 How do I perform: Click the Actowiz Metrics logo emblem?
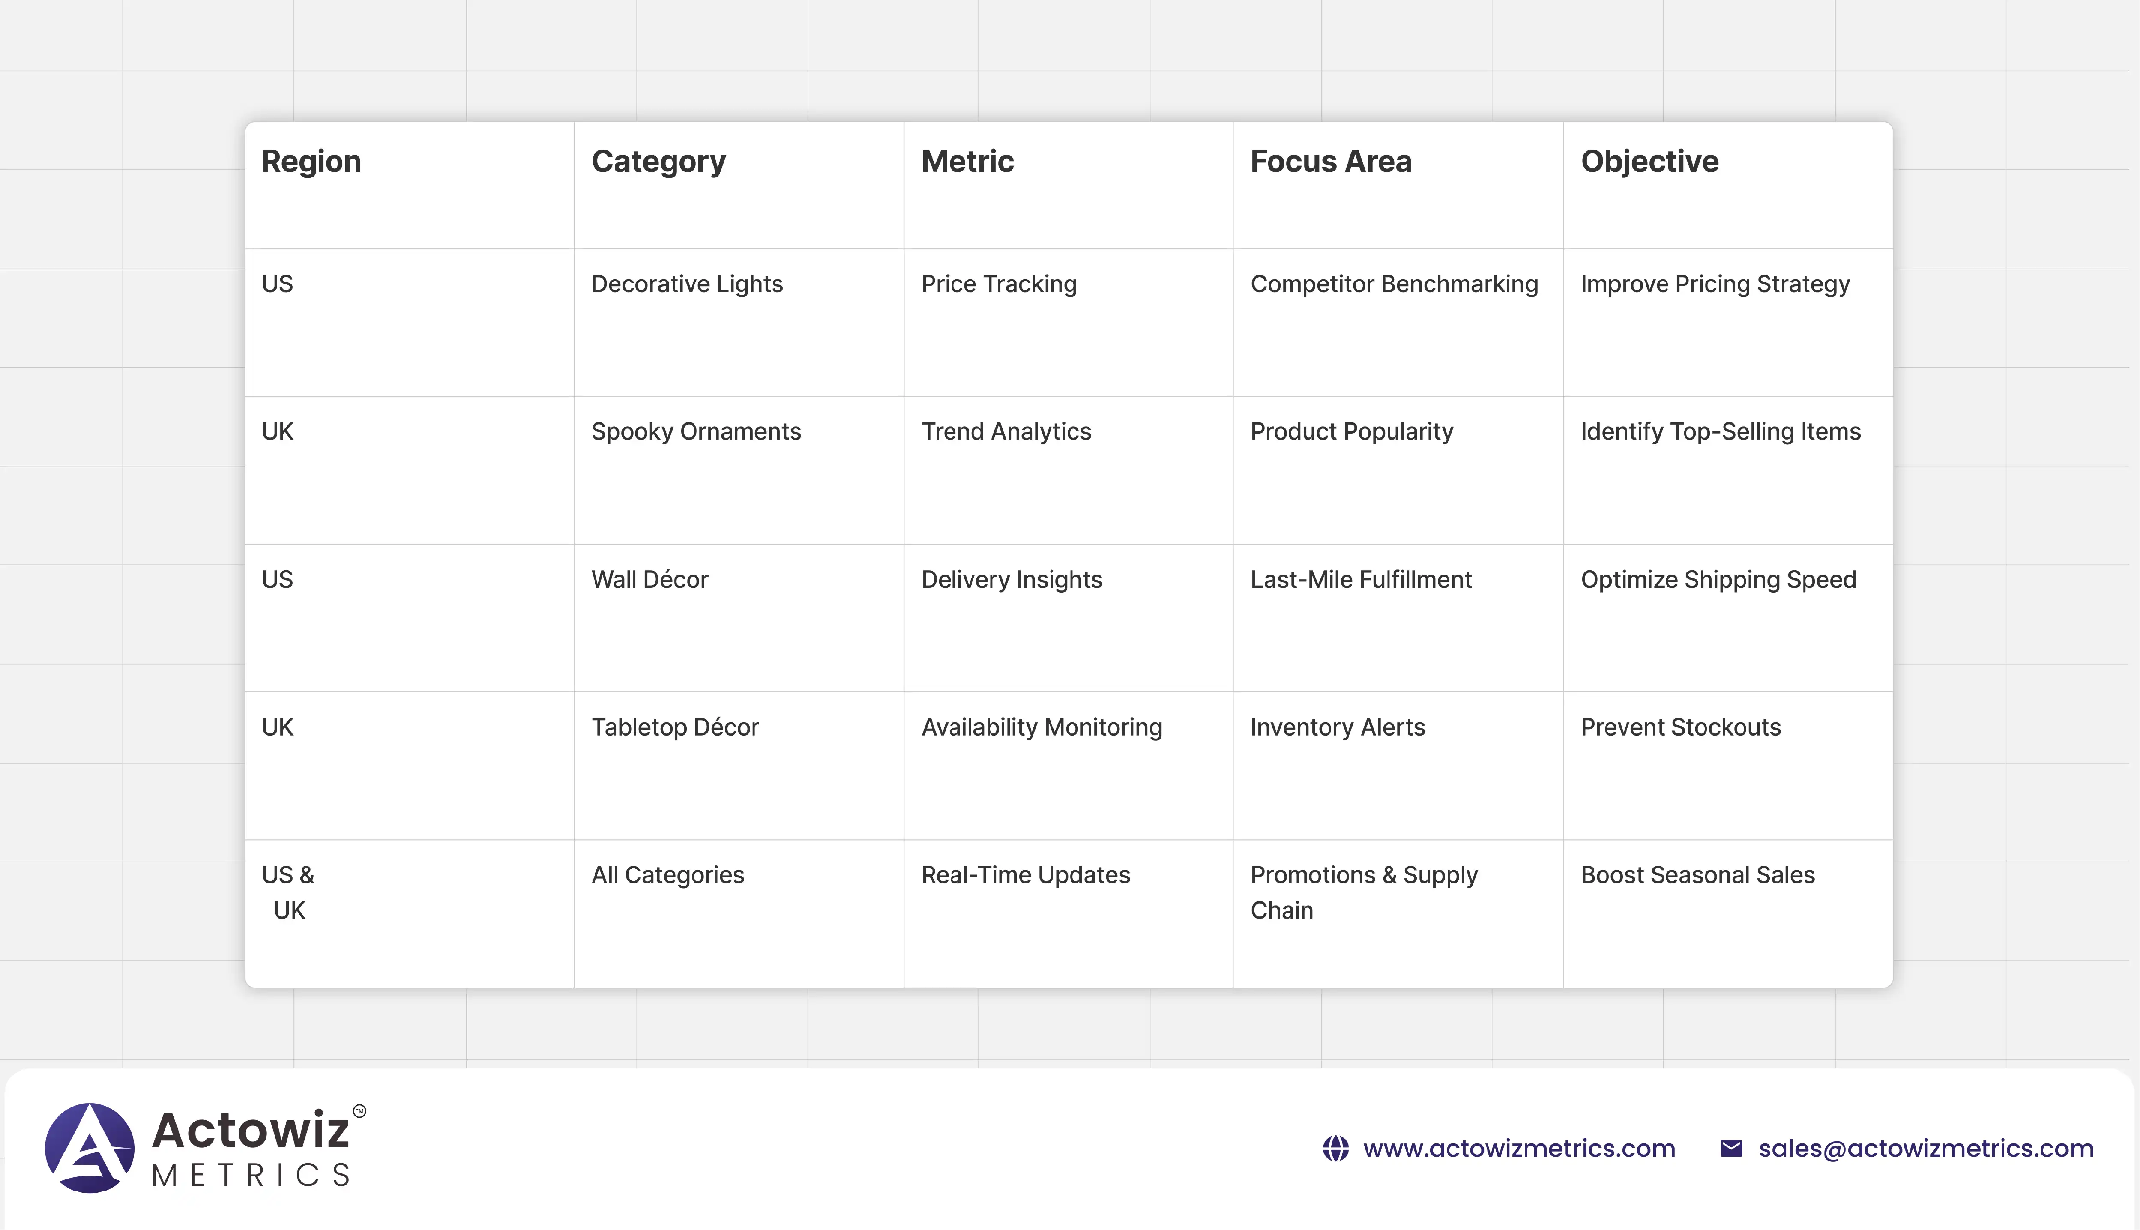click(90, 1147)
